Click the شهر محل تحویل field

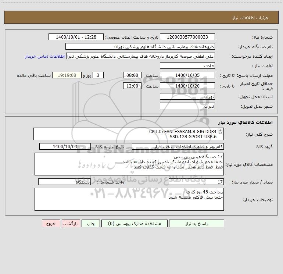tap(187, 106)
